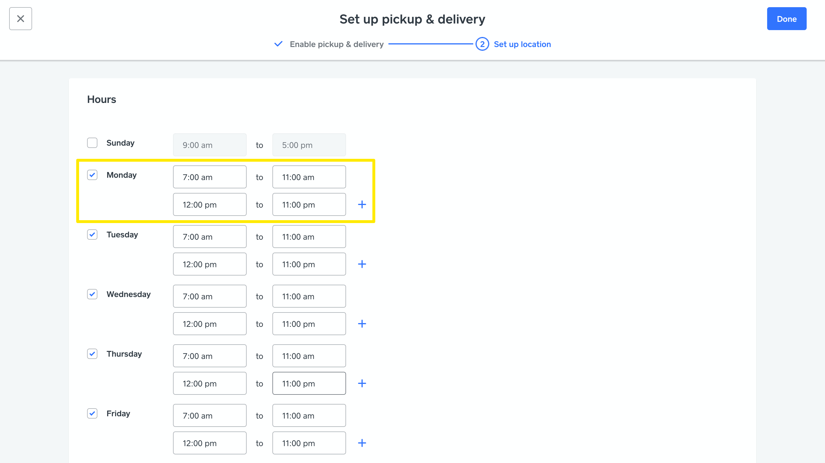Open Wednesday's 12:00 pm start time dropdown
This screenshot has width=825, height=463.
point(209,324)
